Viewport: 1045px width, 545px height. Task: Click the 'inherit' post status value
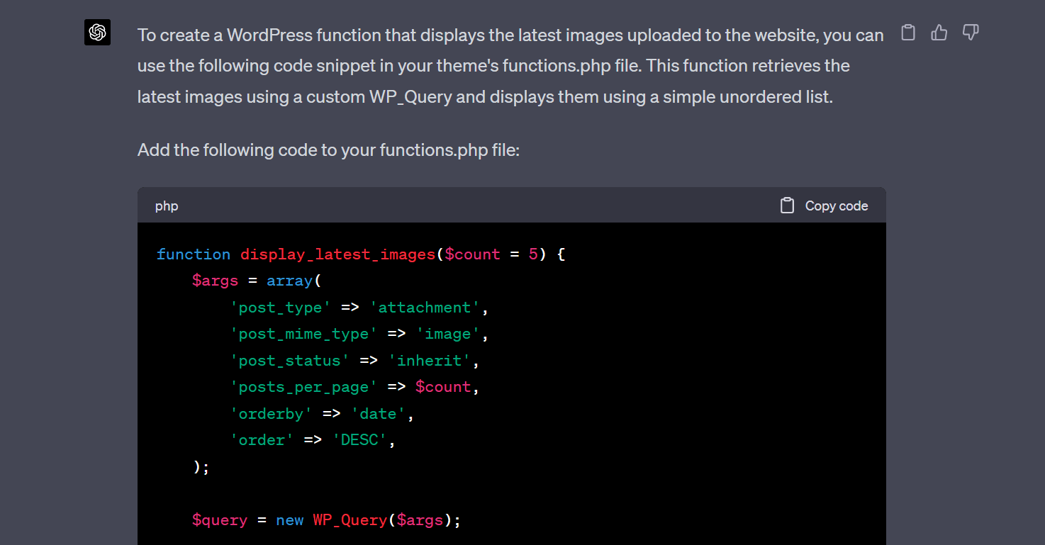pos(428,360)
